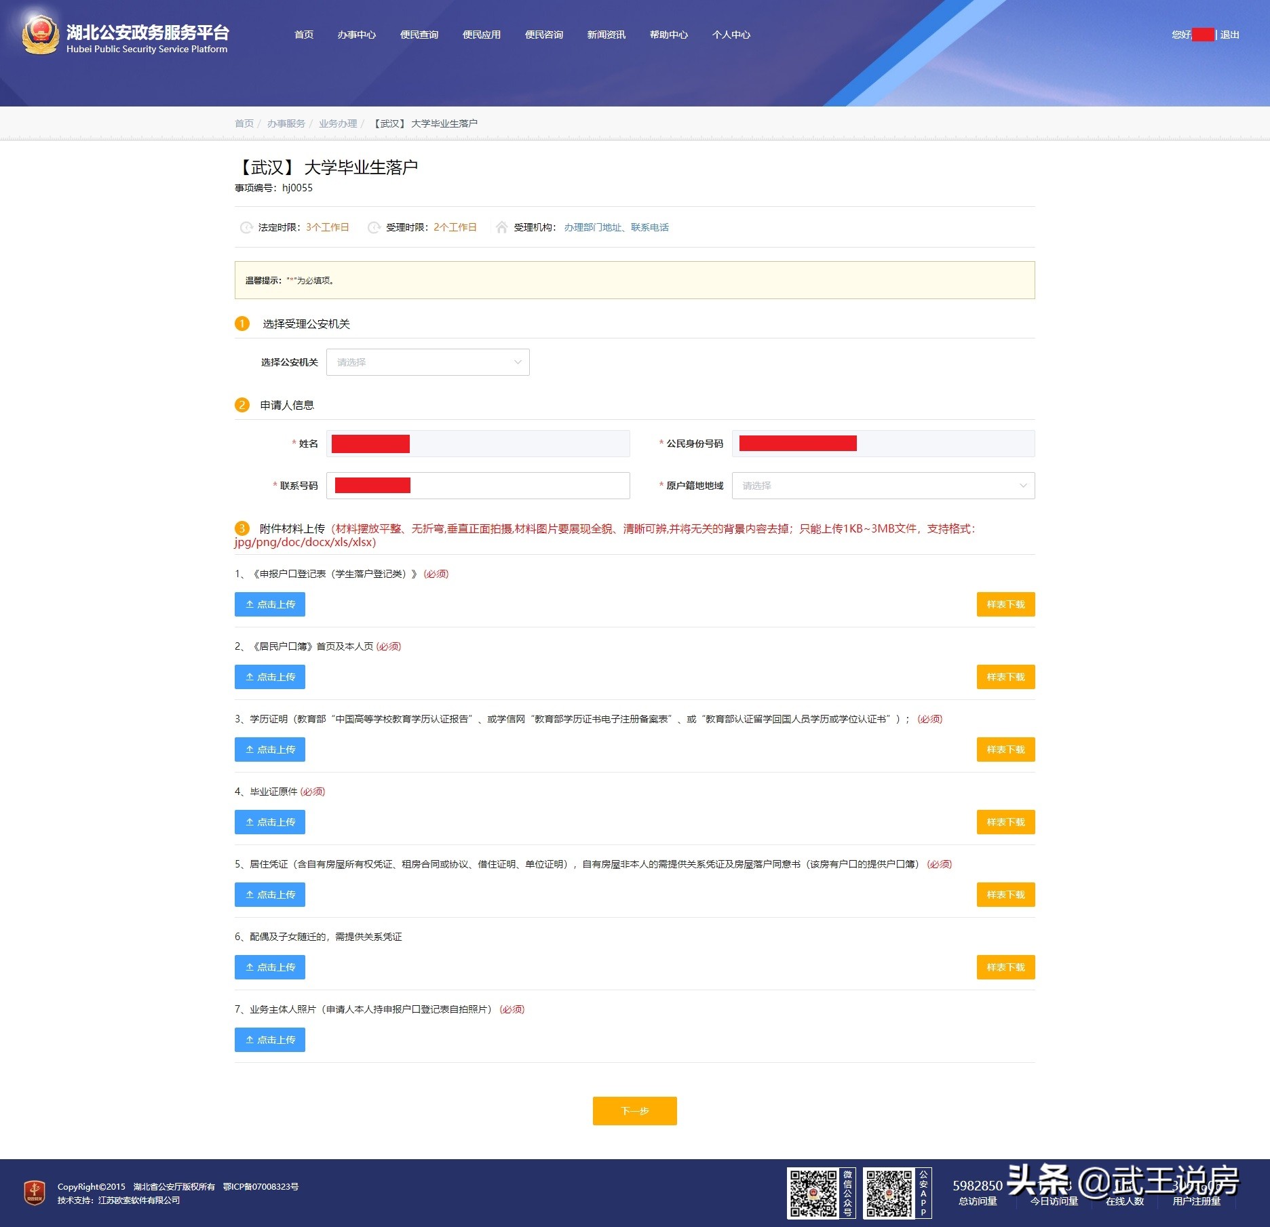
Task: Download sample for 配偶及子女随迁 item
Action: coord(1006,967)
